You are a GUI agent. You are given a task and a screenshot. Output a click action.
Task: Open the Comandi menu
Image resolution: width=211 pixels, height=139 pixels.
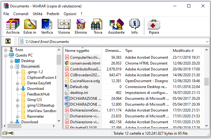click(x=21, y=14)
